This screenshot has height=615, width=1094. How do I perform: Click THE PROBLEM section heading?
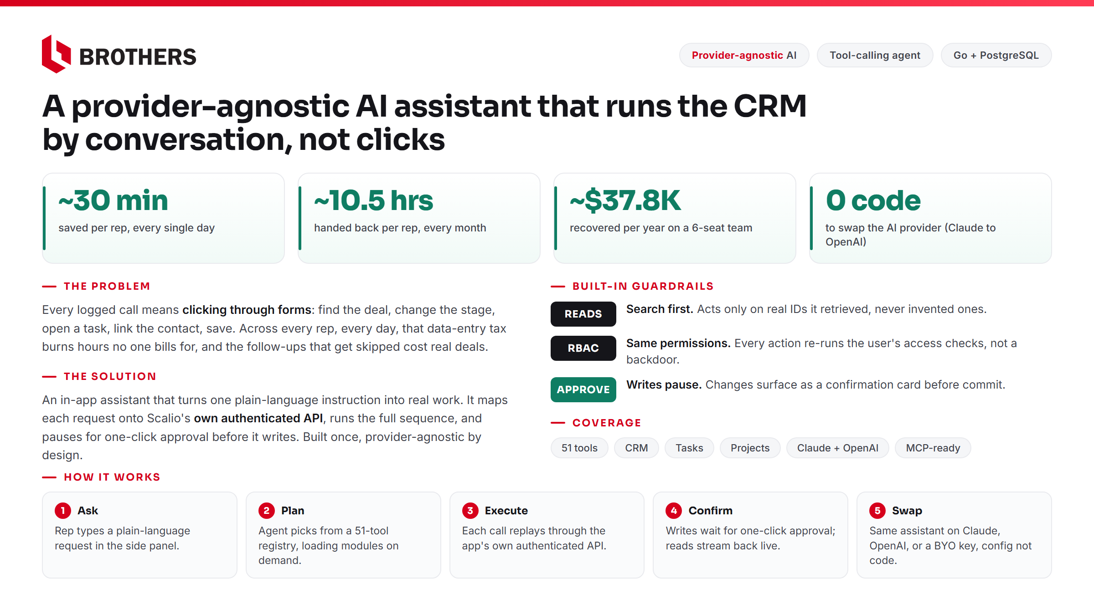[107, 286]
